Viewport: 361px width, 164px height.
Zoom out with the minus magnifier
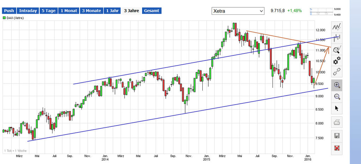click(337, 97)
